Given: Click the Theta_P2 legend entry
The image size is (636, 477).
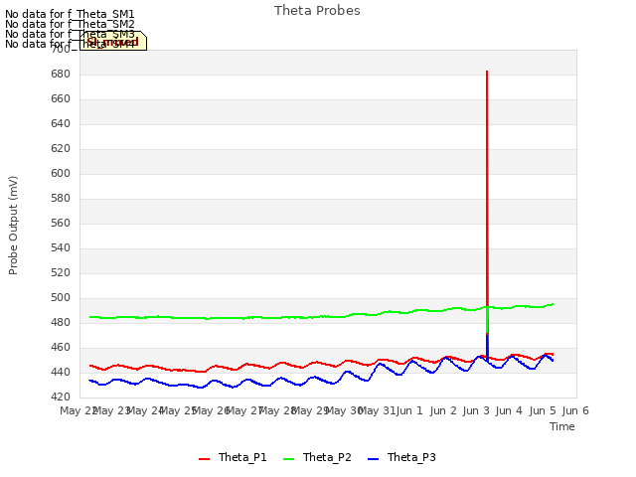Looking at the screenshot, I should (317, 457).
